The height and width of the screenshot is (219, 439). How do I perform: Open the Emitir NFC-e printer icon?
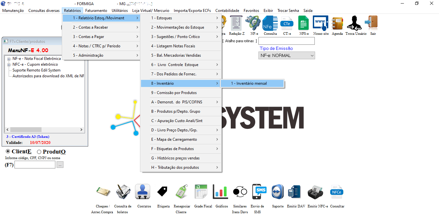coord(317,192)
